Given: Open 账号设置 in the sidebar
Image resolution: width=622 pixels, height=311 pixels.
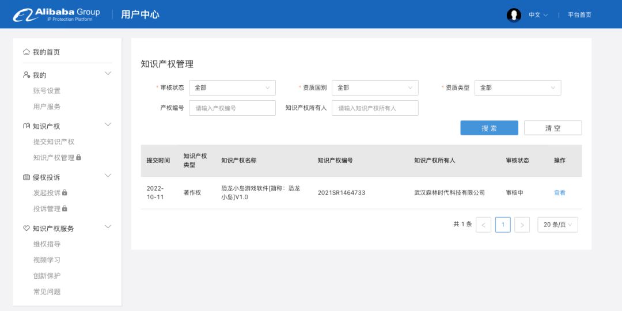Looking at the screenshot, I should (47, 91).
